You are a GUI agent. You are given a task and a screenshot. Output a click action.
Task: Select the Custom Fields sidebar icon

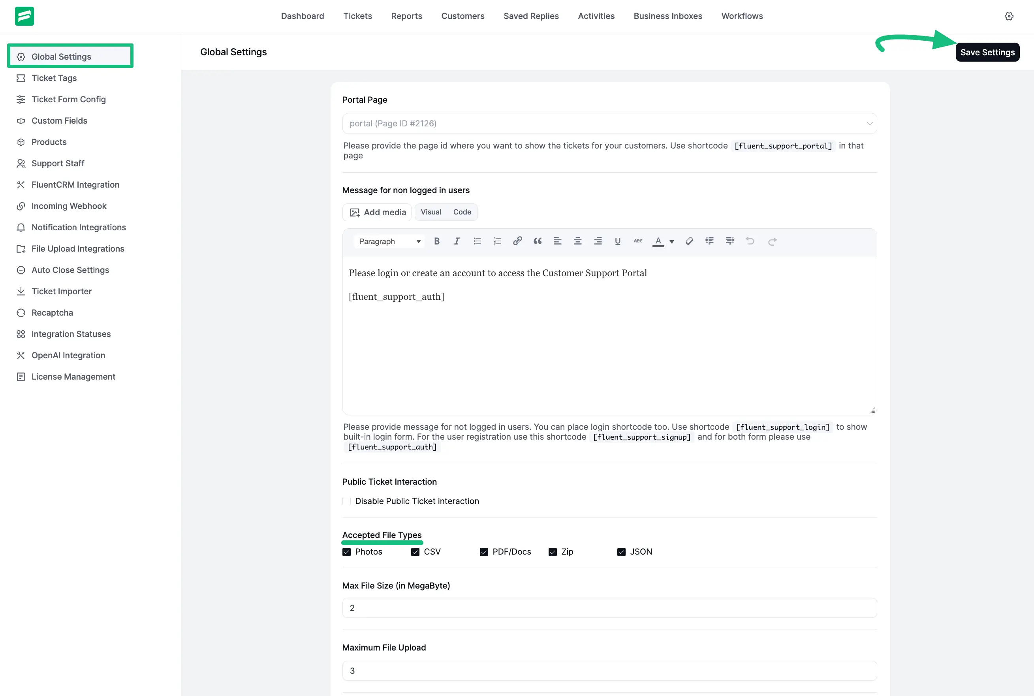tap(21, 120)
